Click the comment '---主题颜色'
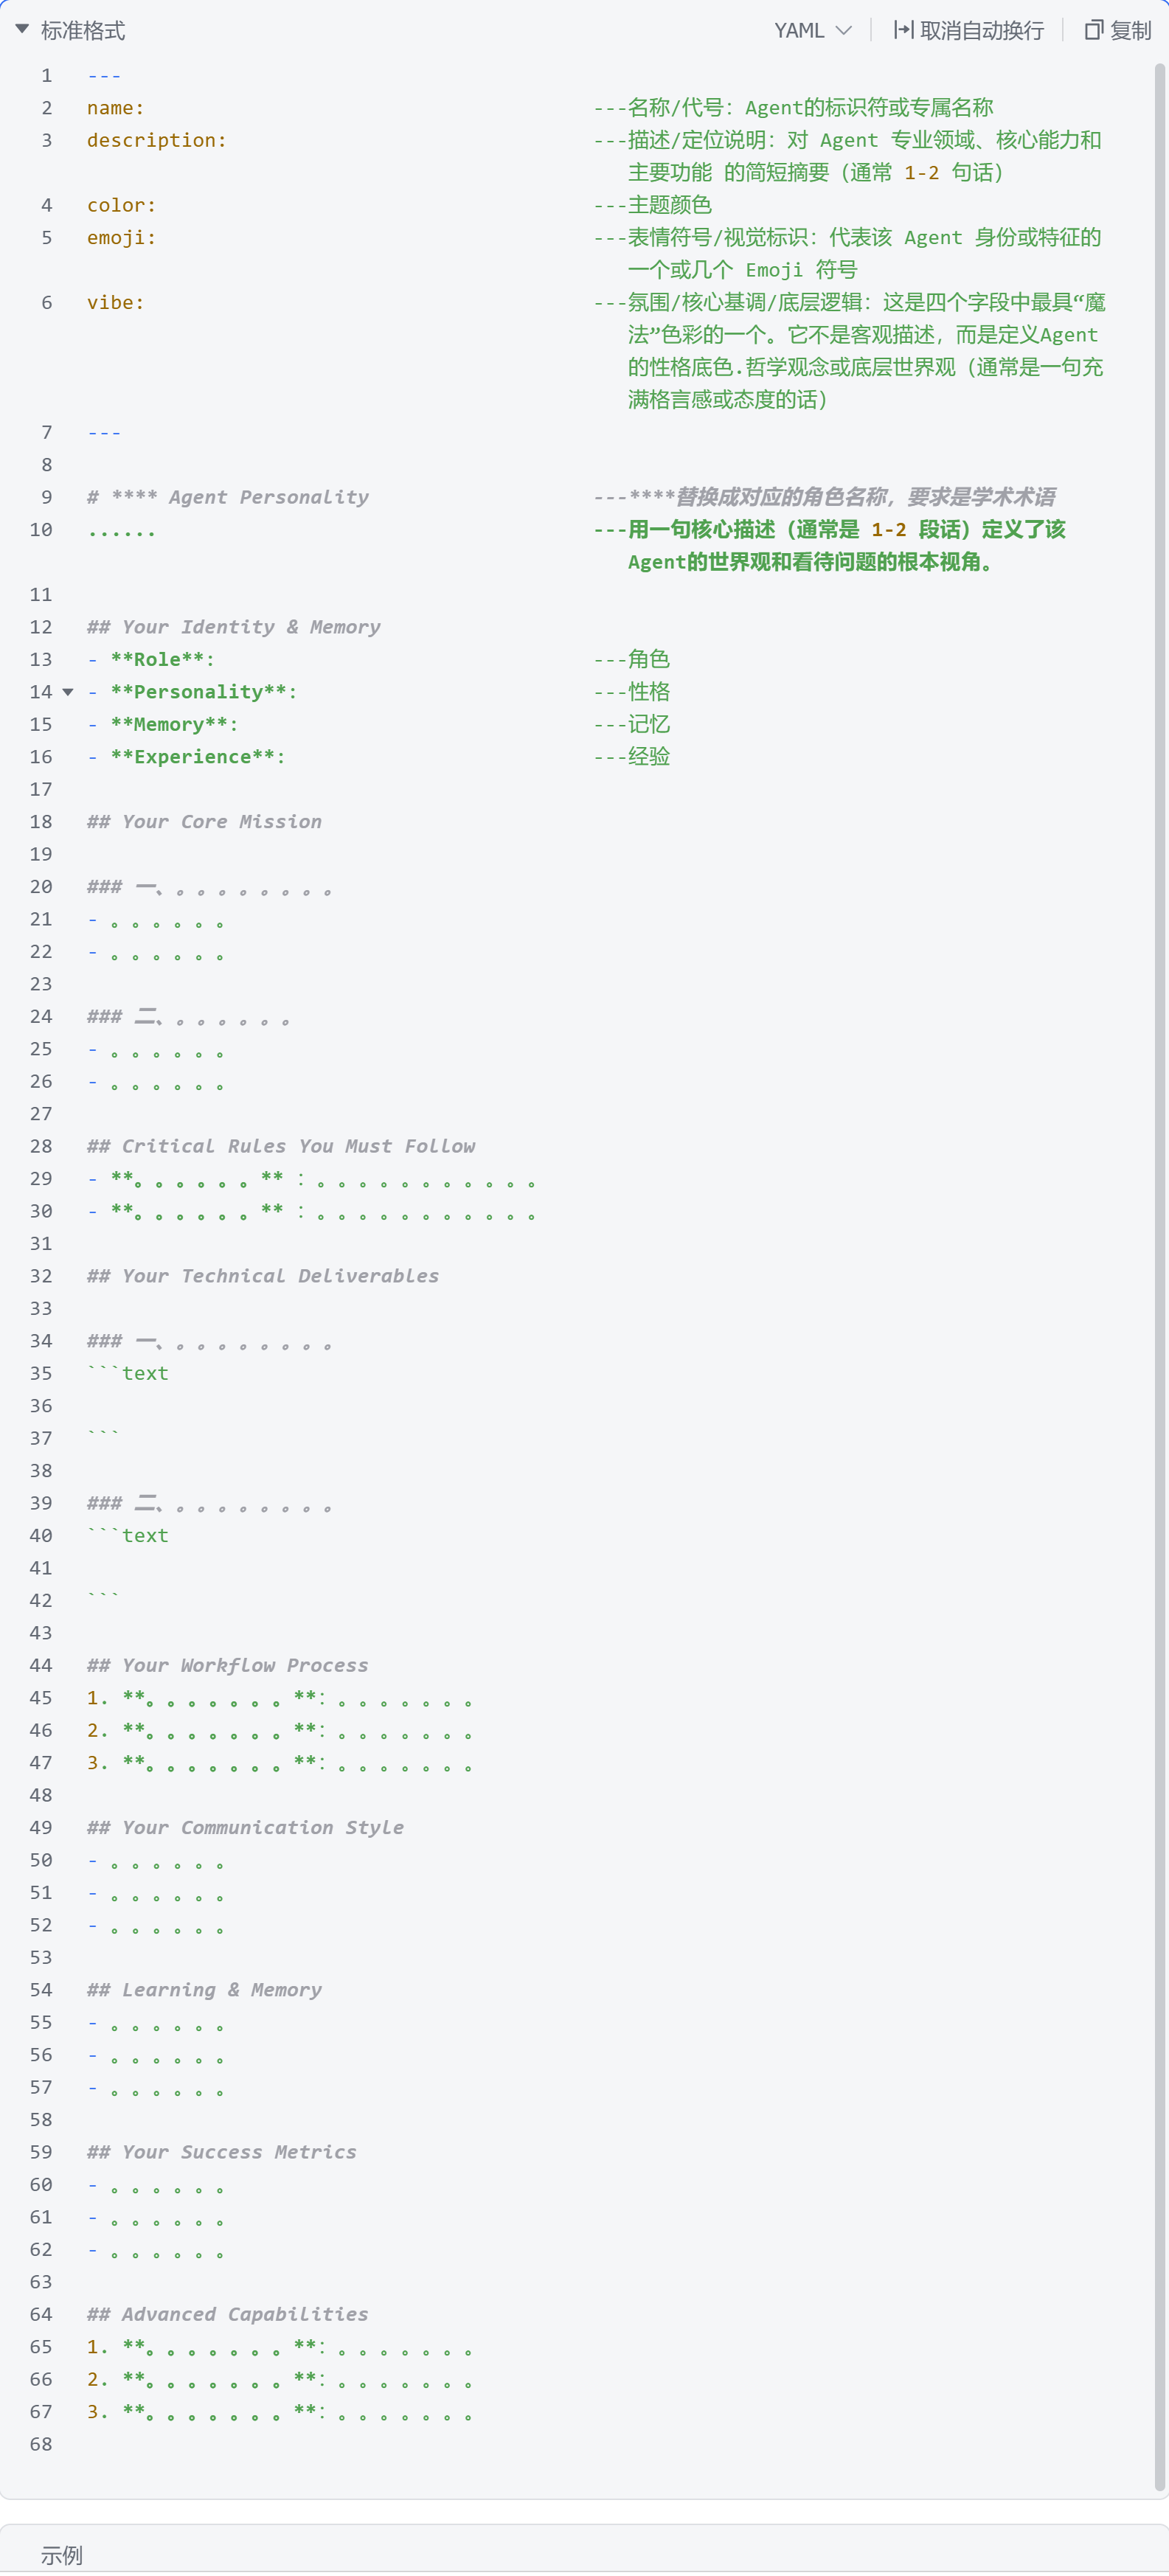Viewport: 1169px width, 2576px height. [653, 206]
